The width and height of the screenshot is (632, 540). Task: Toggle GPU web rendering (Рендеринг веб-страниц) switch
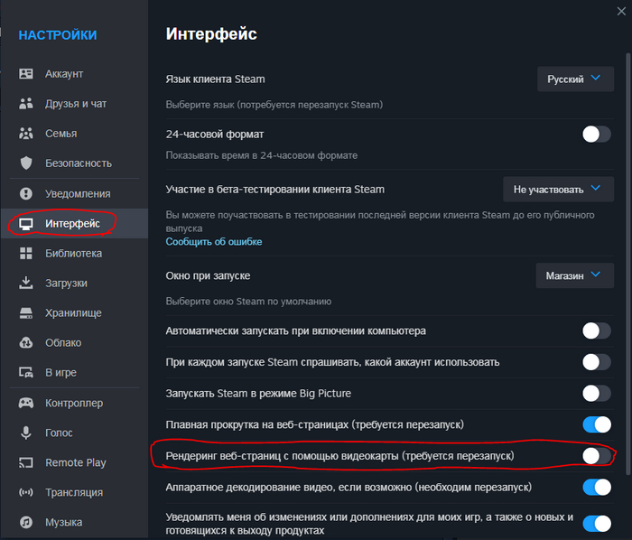pyautogui.click(x=597, y=456)
